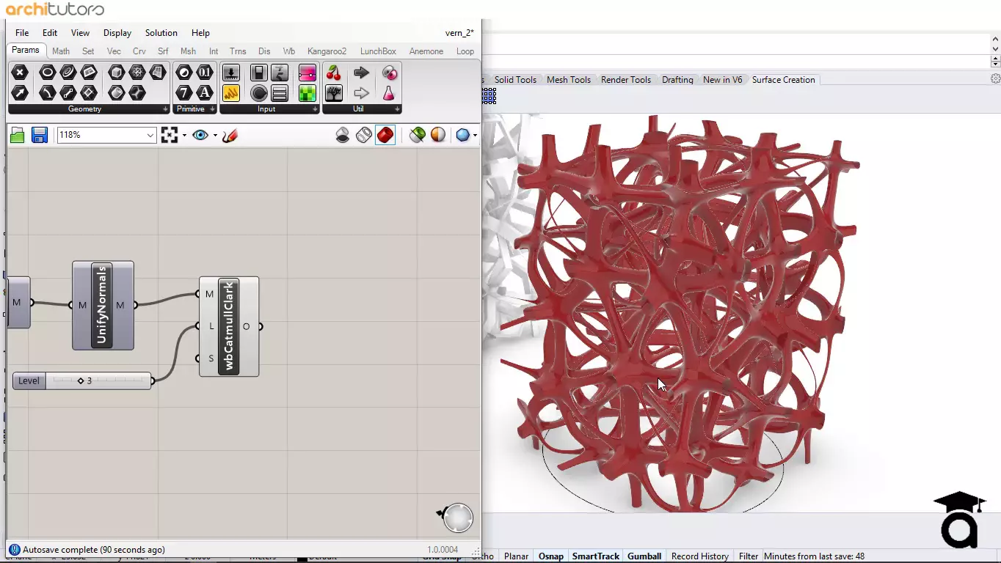The height and width of the screenshot is (563, 1001).
Task: Click the S input of wbCatmullClark
Action: [x=210, y=358]
